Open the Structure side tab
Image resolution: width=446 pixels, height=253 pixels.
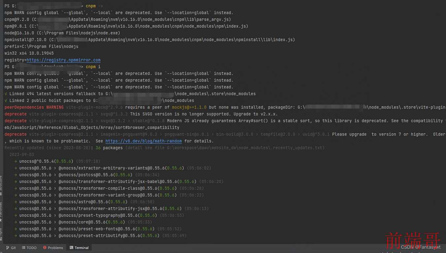(1, 185)
